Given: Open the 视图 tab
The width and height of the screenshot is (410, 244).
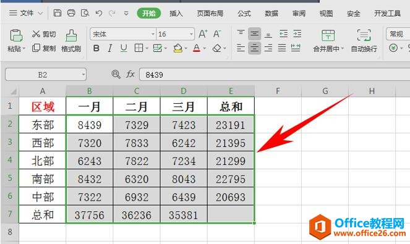Looking at the screenshot, I should (326, 14).
